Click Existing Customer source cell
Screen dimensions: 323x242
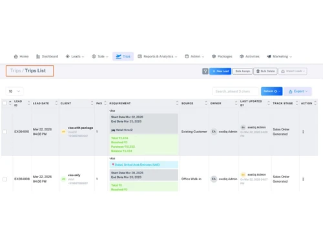point(194,132)
